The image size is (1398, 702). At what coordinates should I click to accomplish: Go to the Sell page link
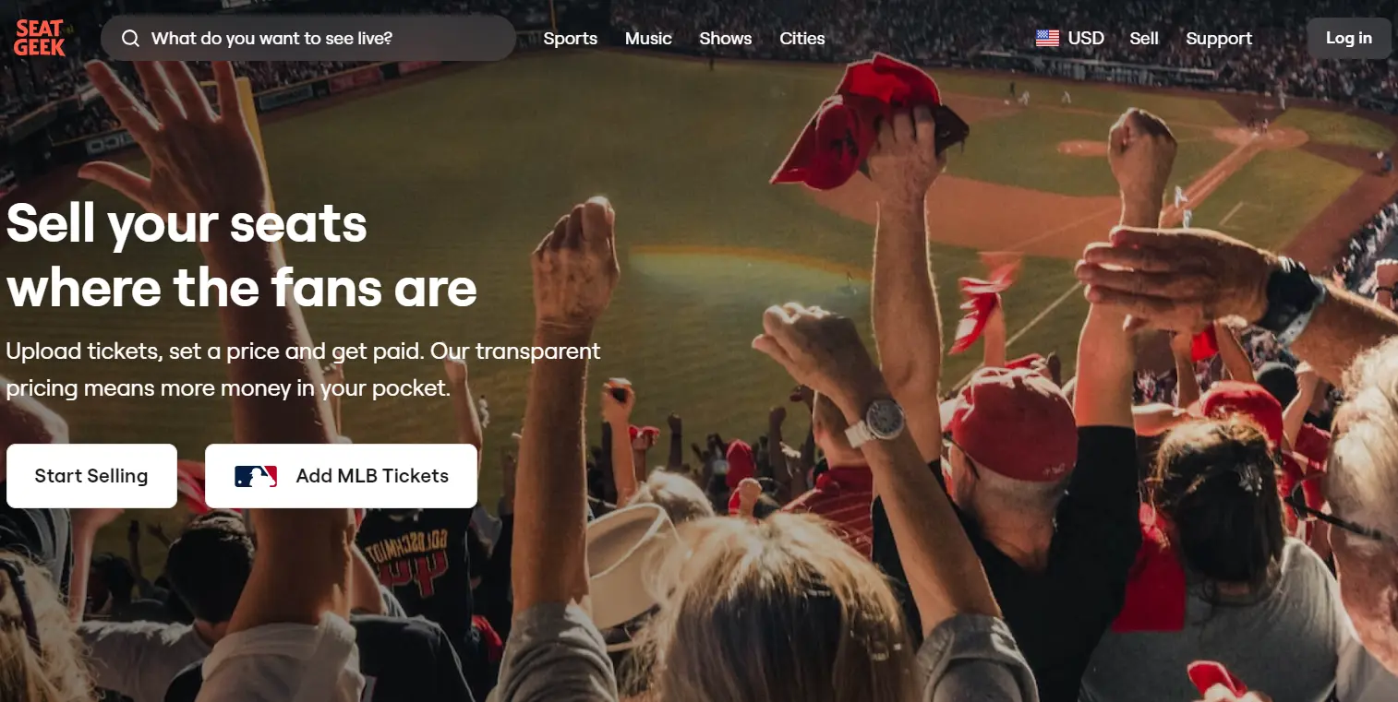click(x=1143, y=39)
